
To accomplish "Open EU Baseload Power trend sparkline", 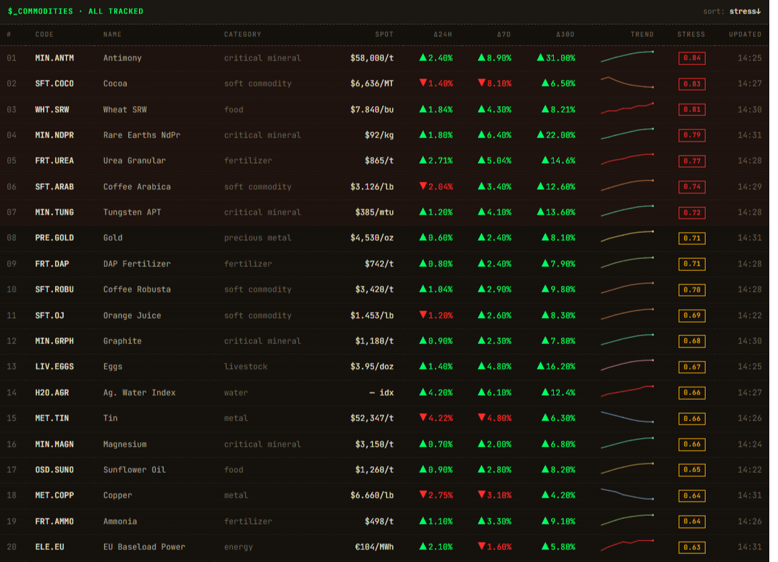I will (x=627, y=546).
